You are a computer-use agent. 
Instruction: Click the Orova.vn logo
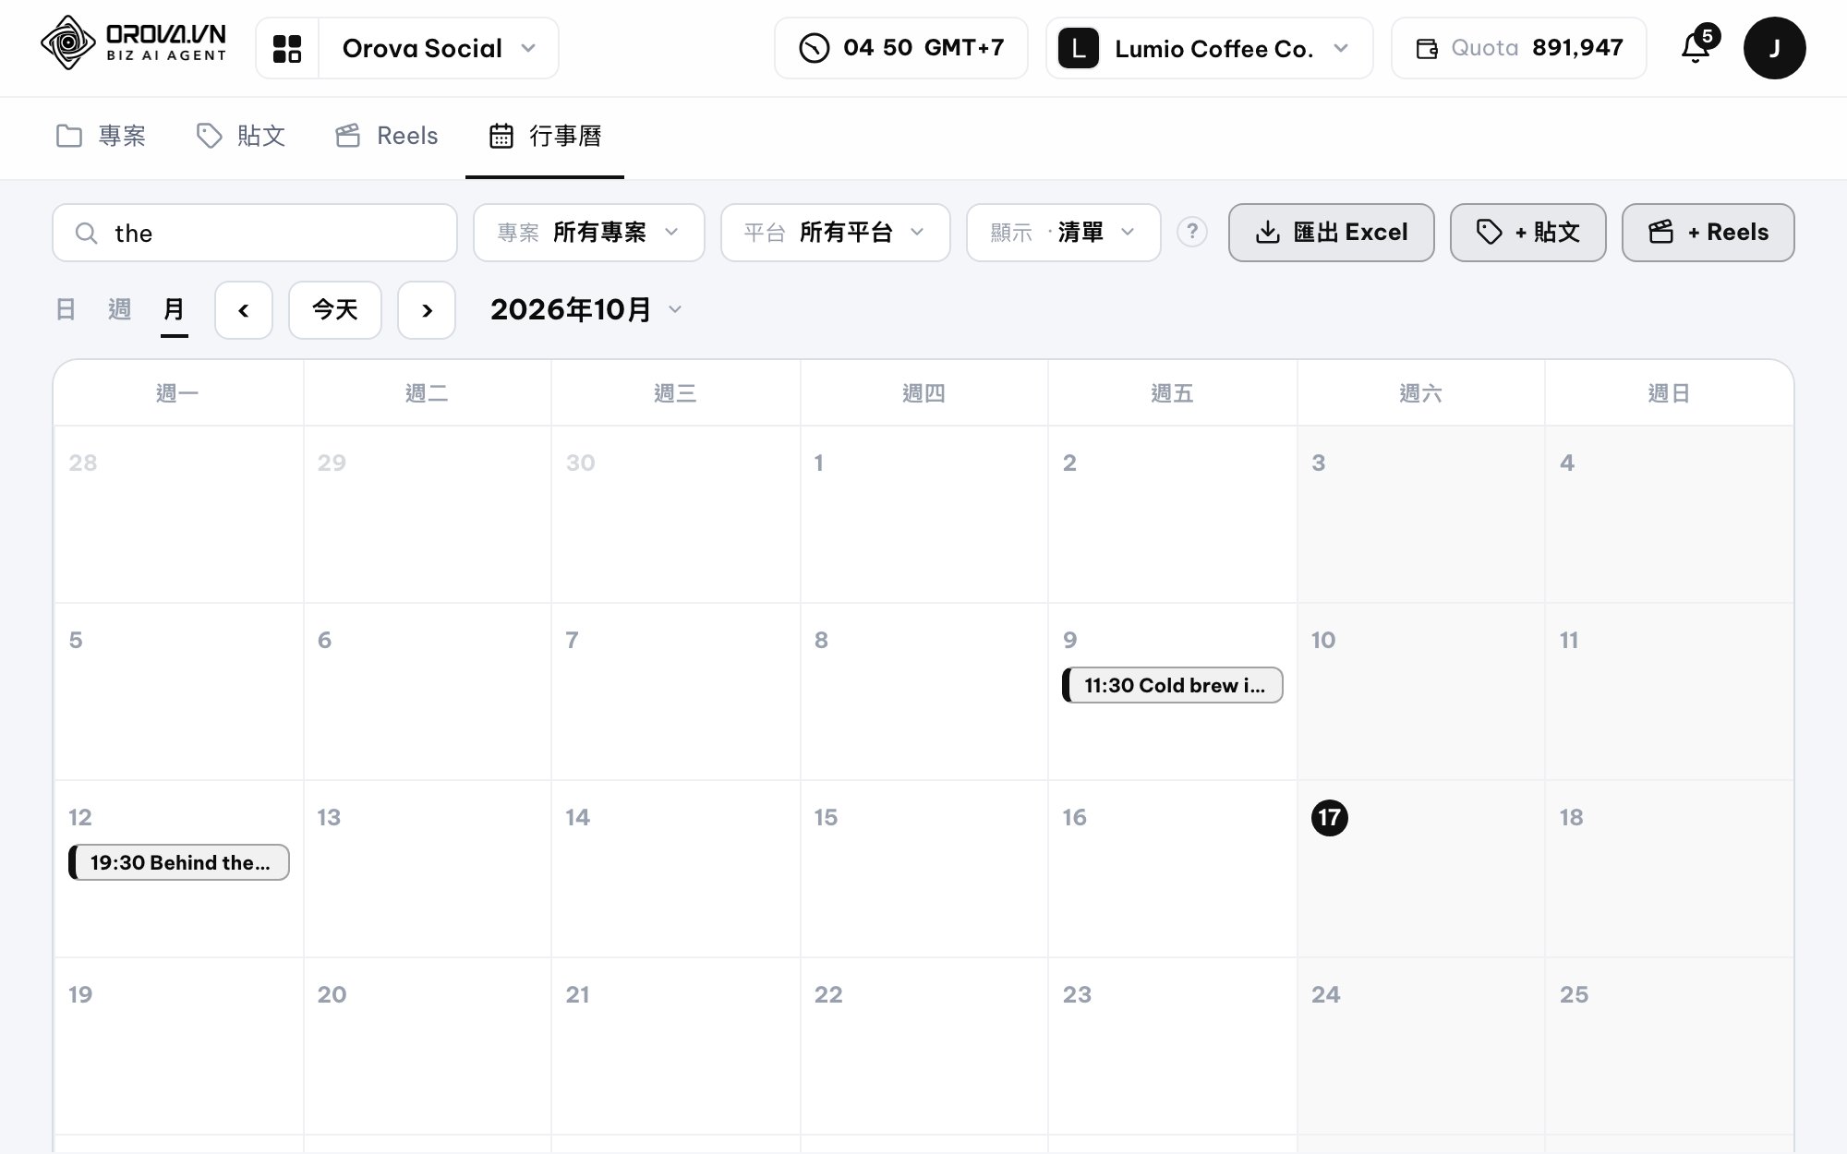(134, 43)
